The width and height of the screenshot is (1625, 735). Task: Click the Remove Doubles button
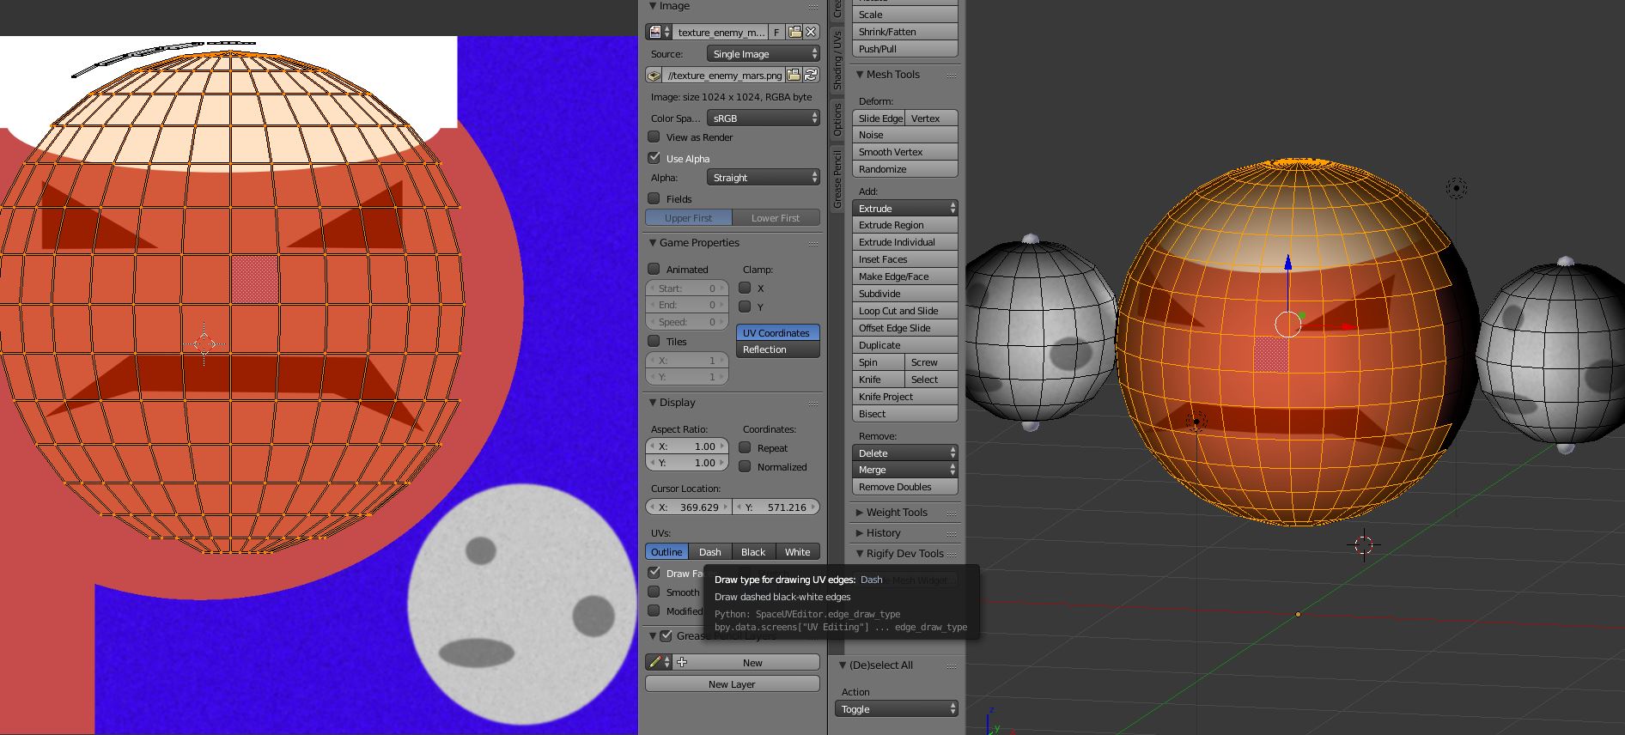904,487
